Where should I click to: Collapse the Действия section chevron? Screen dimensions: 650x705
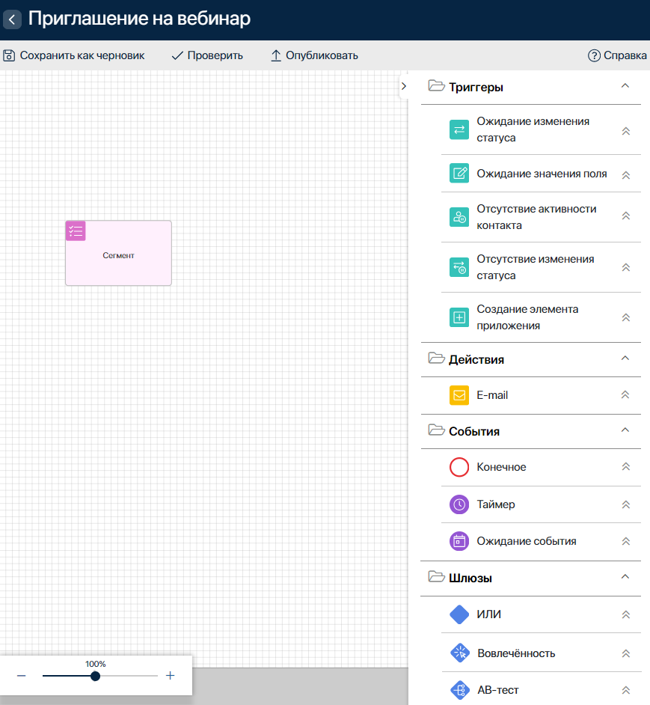(625, 358)
